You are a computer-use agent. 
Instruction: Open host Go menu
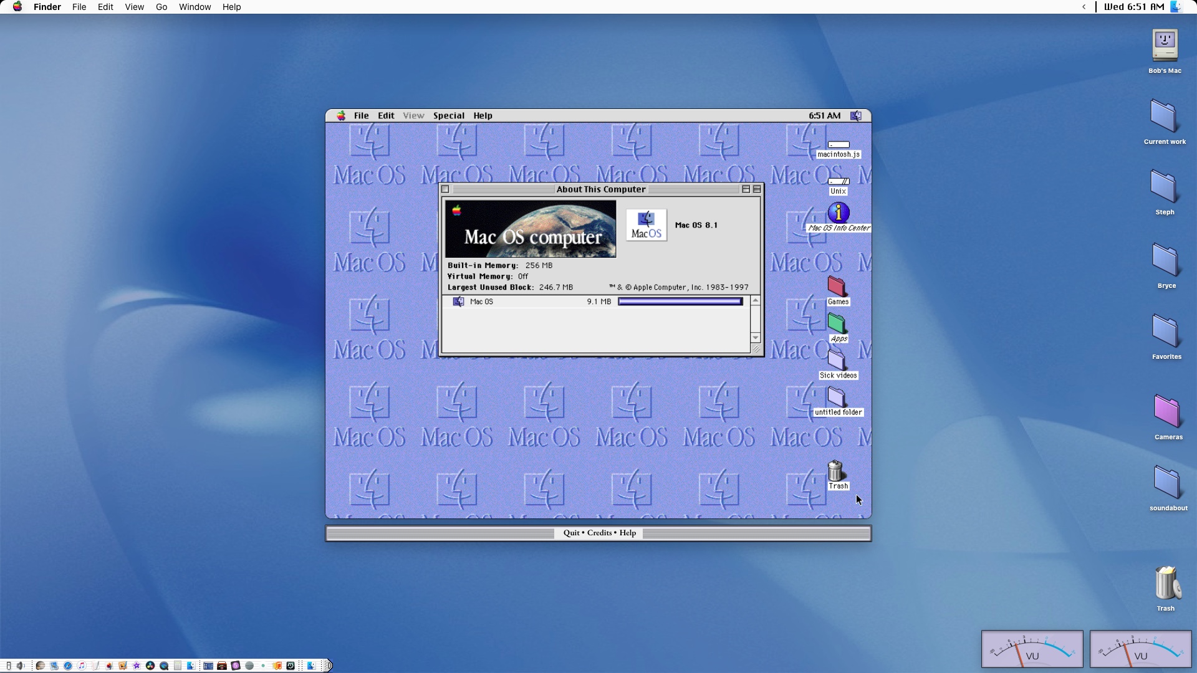point(161,7)
